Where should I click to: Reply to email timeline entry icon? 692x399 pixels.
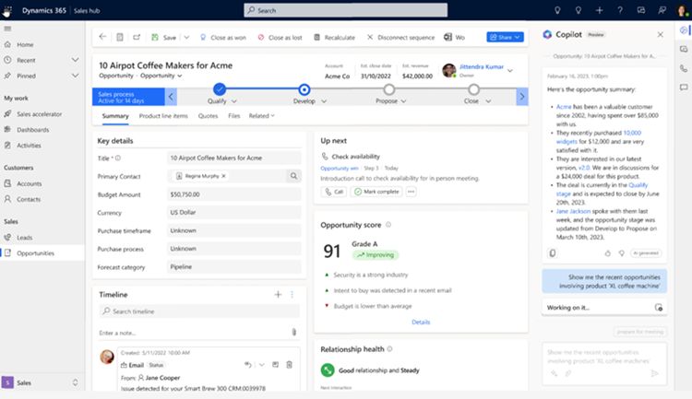coord(248,365)
